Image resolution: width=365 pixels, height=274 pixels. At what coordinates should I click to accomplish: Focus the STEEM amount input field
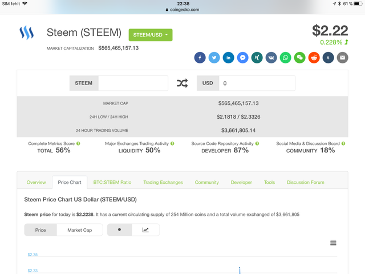[x=133, y=83]
